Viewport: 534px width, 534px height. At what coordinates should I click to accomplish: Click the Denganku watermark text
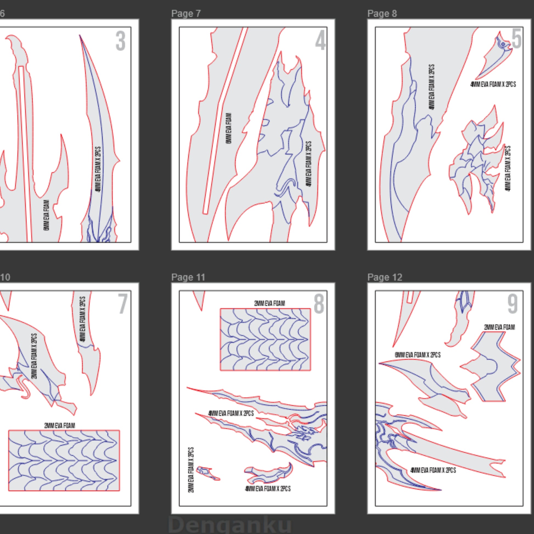(230, 525)
